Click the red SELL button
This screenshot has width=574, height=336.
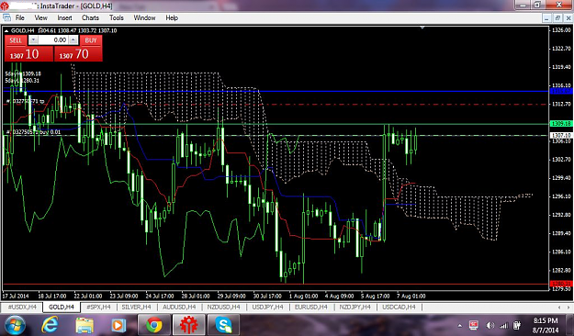(16, 40)
